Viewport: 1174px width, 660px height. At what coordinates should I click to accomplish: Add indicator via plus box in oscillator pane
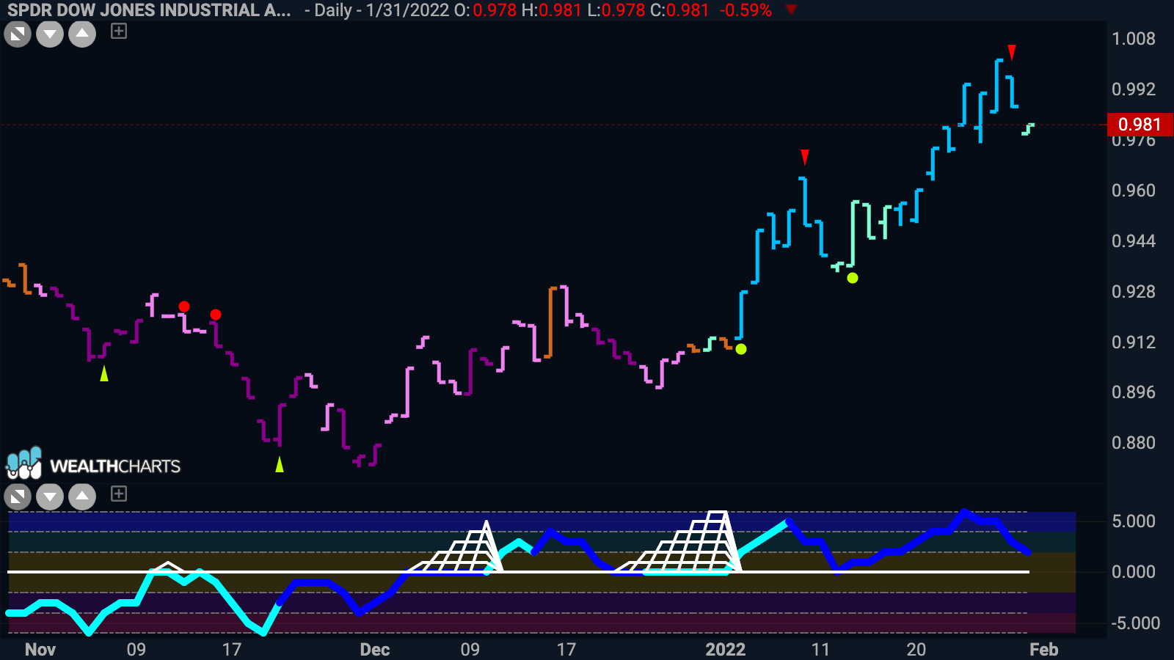pyautogui.click(x=119, y=494)
